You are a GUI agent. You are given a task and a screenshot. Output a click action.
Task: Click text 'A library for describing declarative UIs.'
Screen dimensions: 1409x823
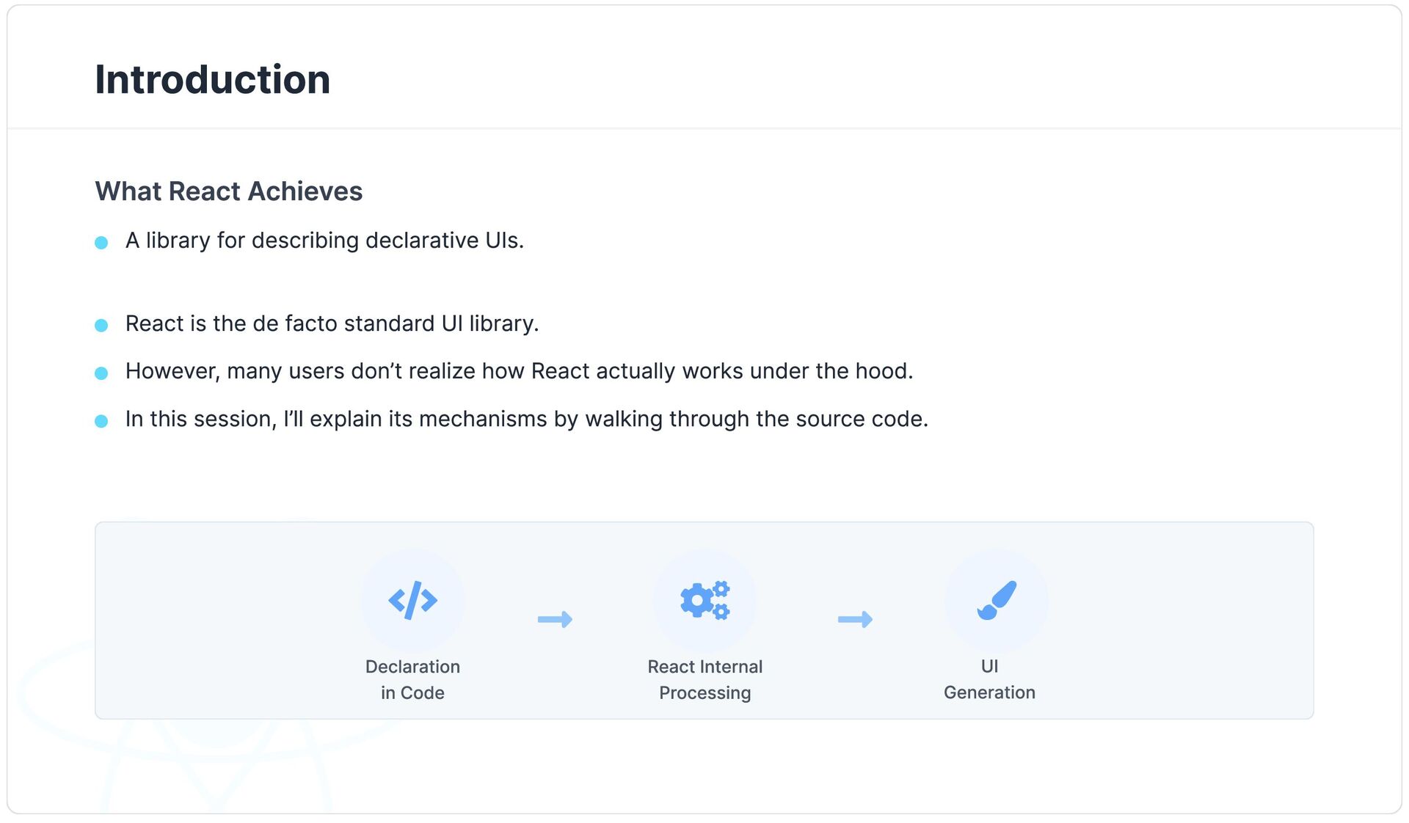(324, 241)
